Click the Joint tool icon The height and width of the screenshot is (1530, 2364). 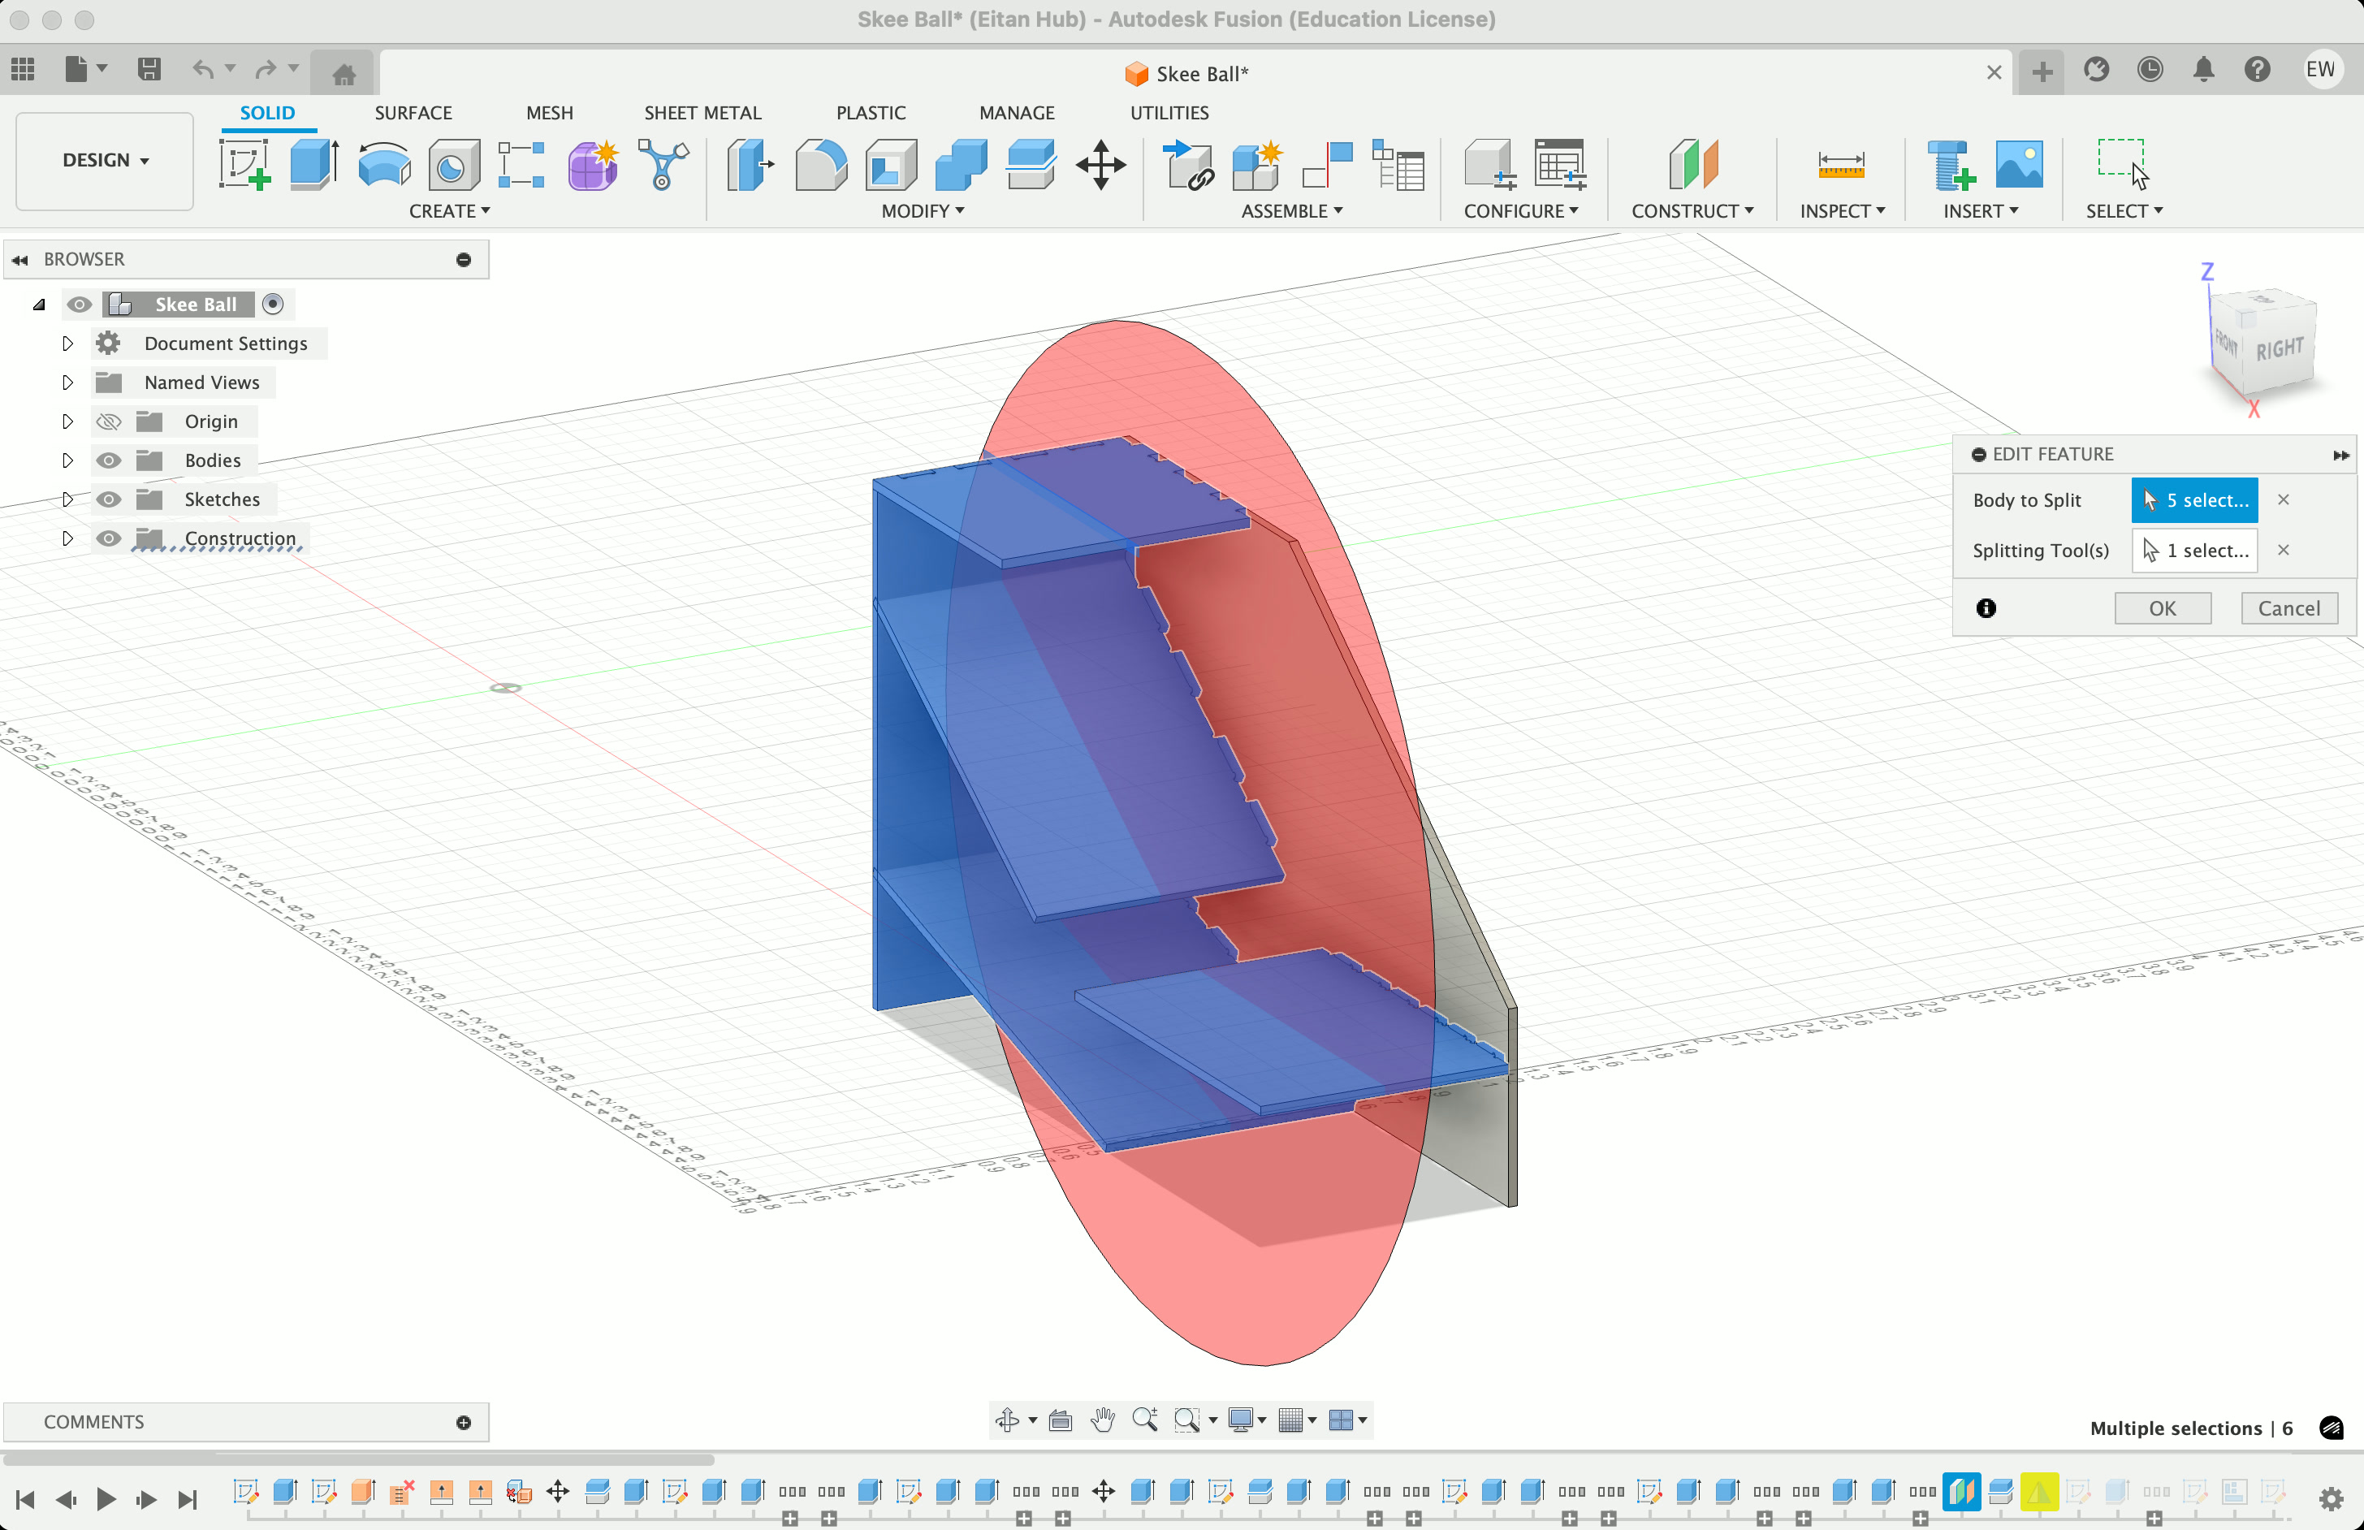[x=1327, y=164]
